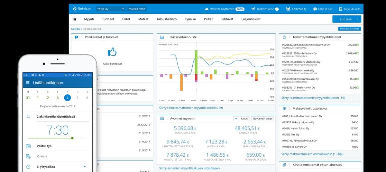Open the Tehtävät menu
This screenshot has width=386, height=172.
coord(227,19)
